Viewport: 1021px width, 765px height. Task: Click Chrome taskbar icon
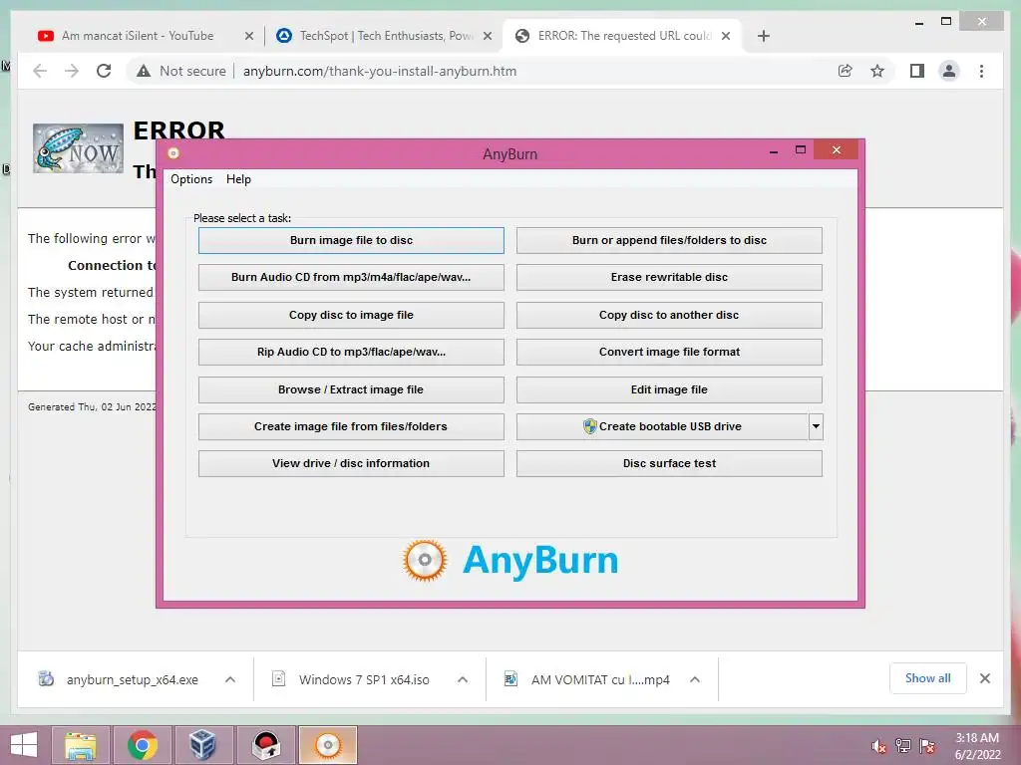(143, 745)
